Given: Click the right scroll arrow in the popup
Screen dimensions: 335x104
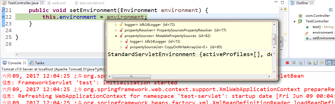Looking at the screenshot, I should [x=270, y=77].
